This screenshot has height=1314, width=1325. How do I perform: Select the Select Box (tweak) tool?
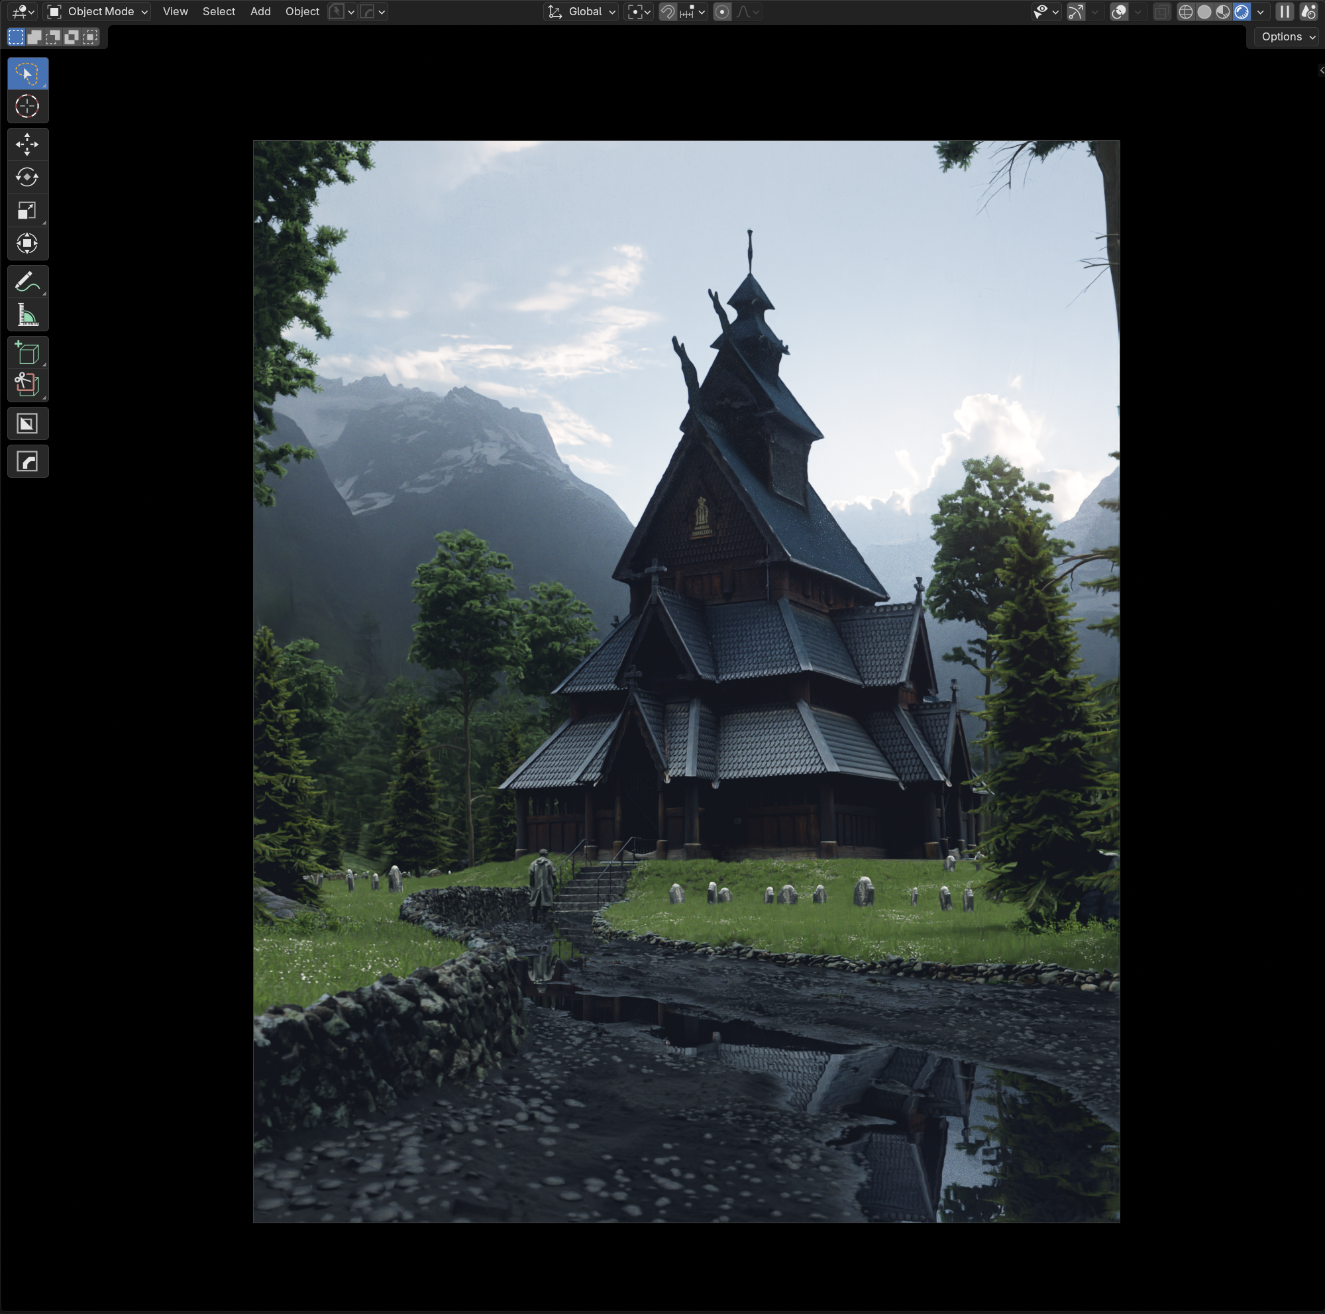27,74
